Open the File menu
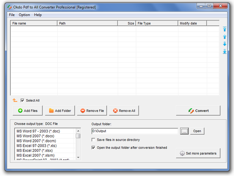 click(12, 15)
